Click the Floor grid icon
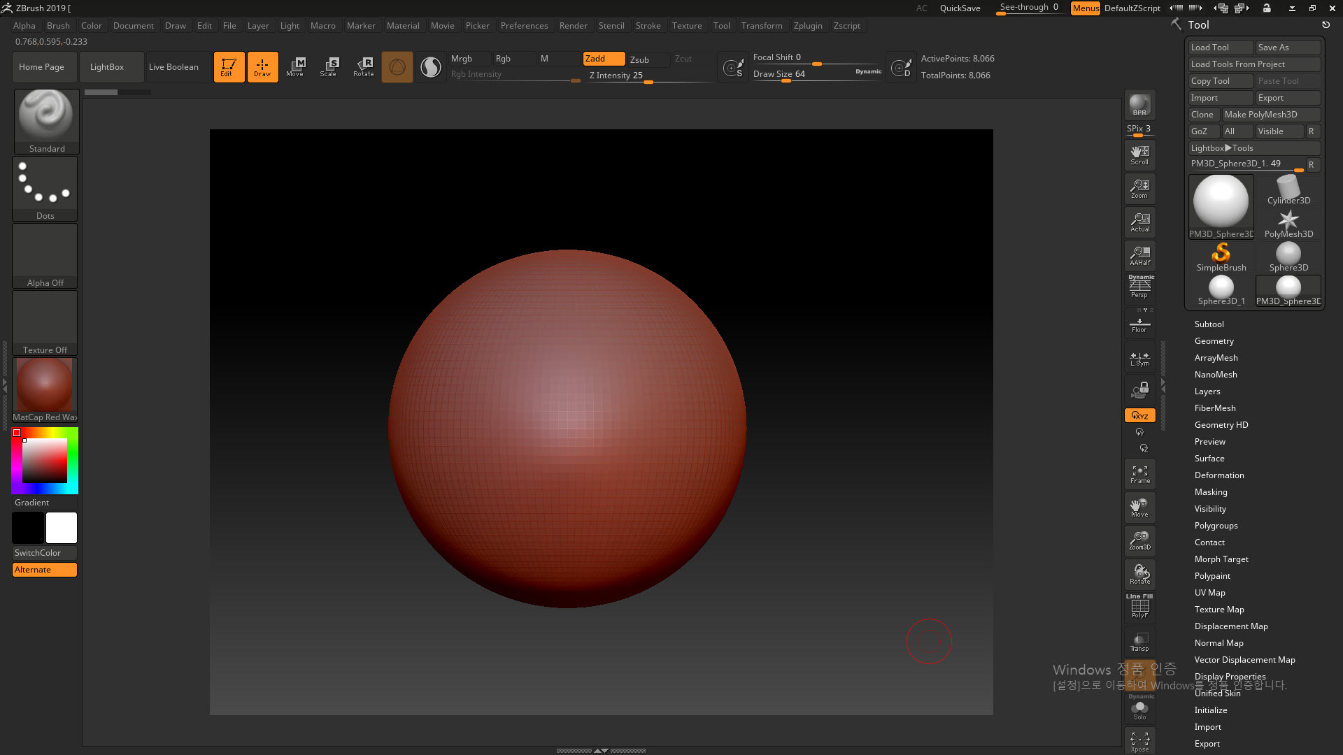Image resolution: width=1343 pixels, height=755 pixels. 1139,324
